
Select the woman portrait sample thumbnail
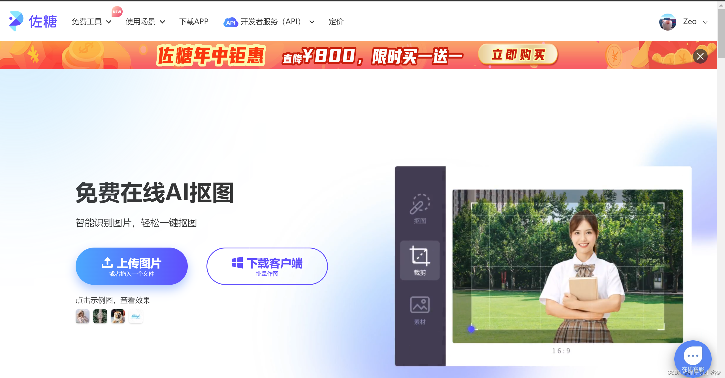[x=82, y=316]
